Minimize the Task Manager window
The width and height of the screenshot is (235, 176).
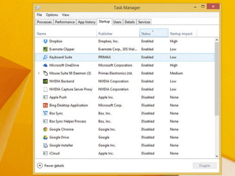pos(195,7)
